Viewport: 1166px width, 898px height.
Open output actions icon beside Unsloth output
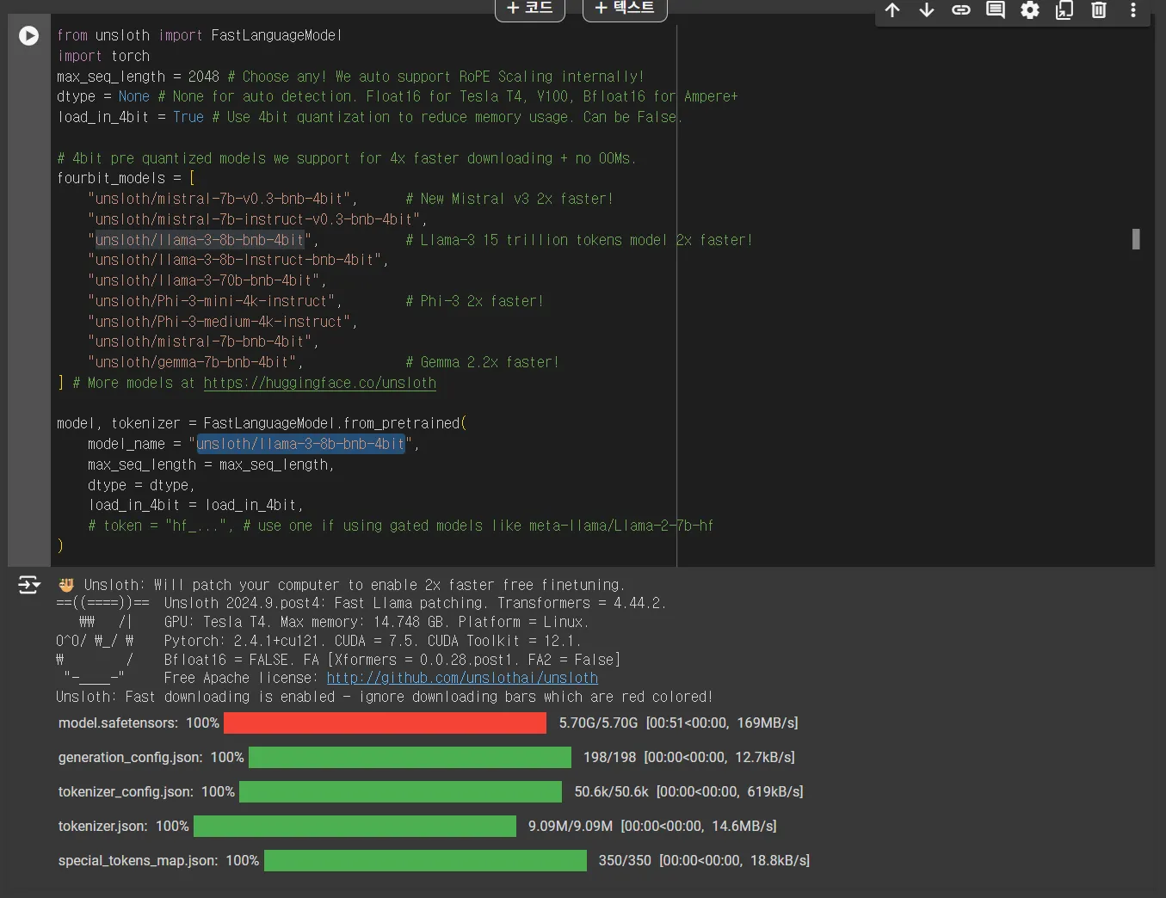(28, 586)
